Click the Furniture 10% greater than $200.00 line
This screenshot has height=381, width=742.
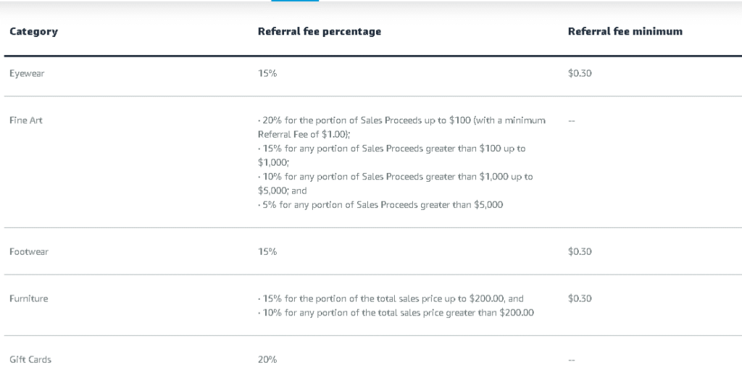pos(396,313)
